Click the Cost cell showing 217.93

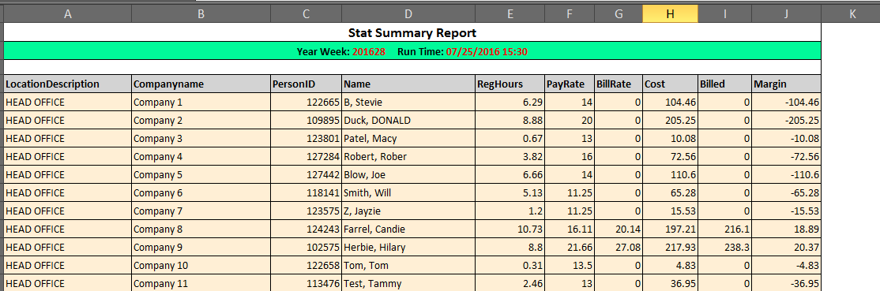click(670, 248)
